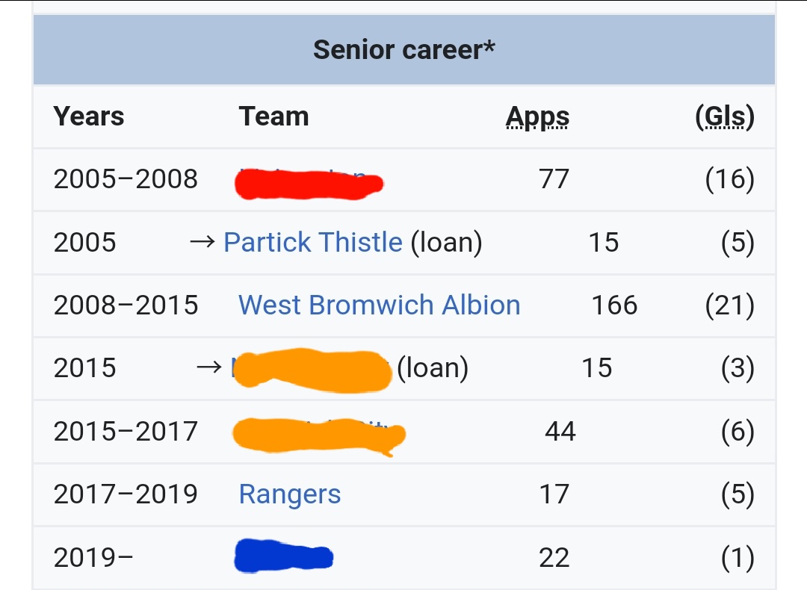The height and width of the screenshot is (590, 807).
Task: Open the Partick Thistle team link
Action: click(x=313, y=242)
